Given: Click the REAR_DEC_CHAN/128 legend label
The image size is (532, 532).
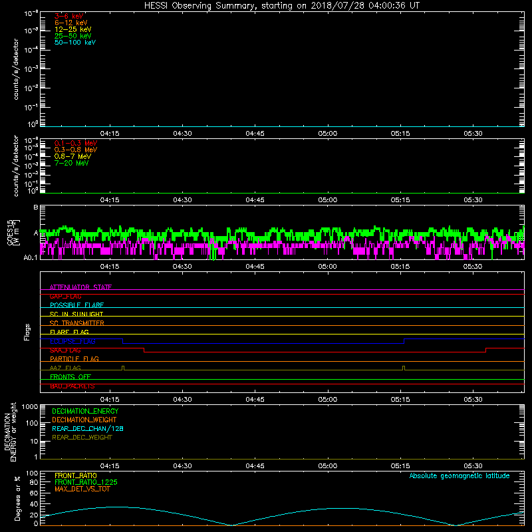Looking at the screenshot, I should coord(88,429).
